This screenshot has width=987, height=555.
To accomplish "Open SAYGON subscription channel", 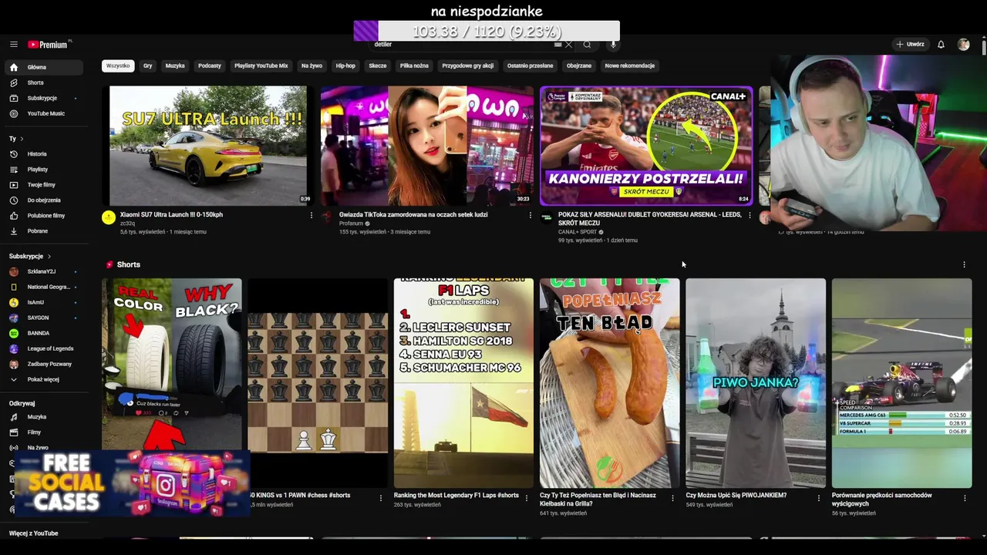I will pyautogui.click(x=43, y=318).
